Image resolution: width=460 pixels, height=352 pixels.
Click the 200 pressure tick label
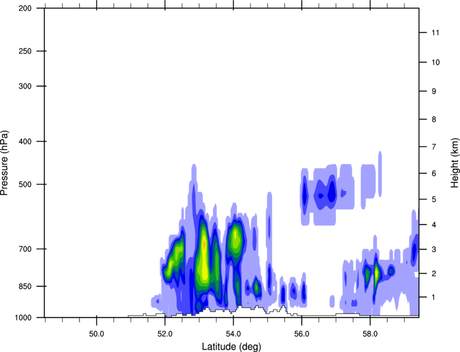pyautogui.click(x=25, y=9)
